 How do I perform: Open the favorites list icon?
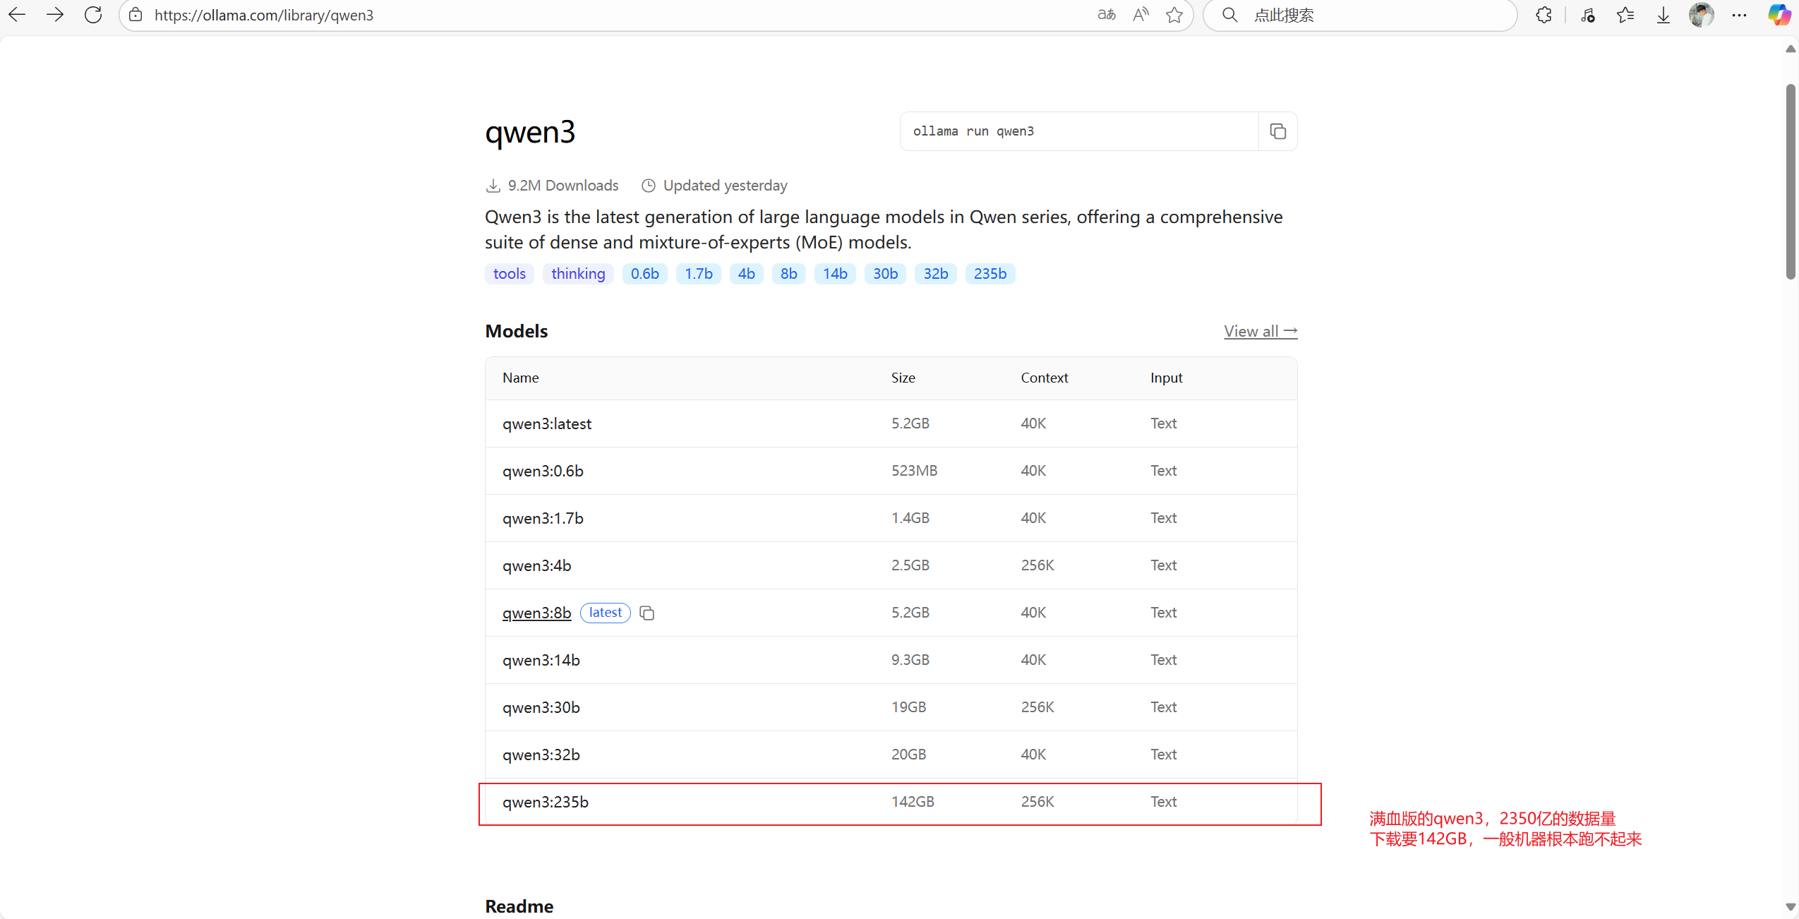click(x=1625, y=15)
